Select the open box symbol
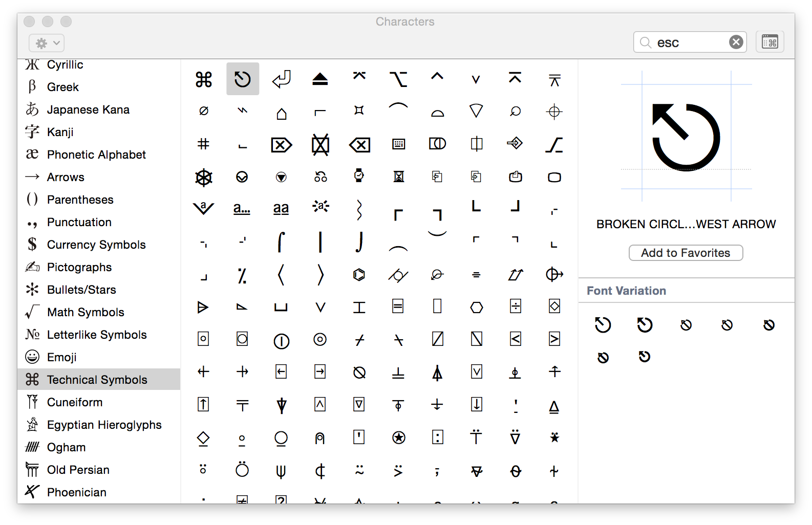 [x=281, y=308]
